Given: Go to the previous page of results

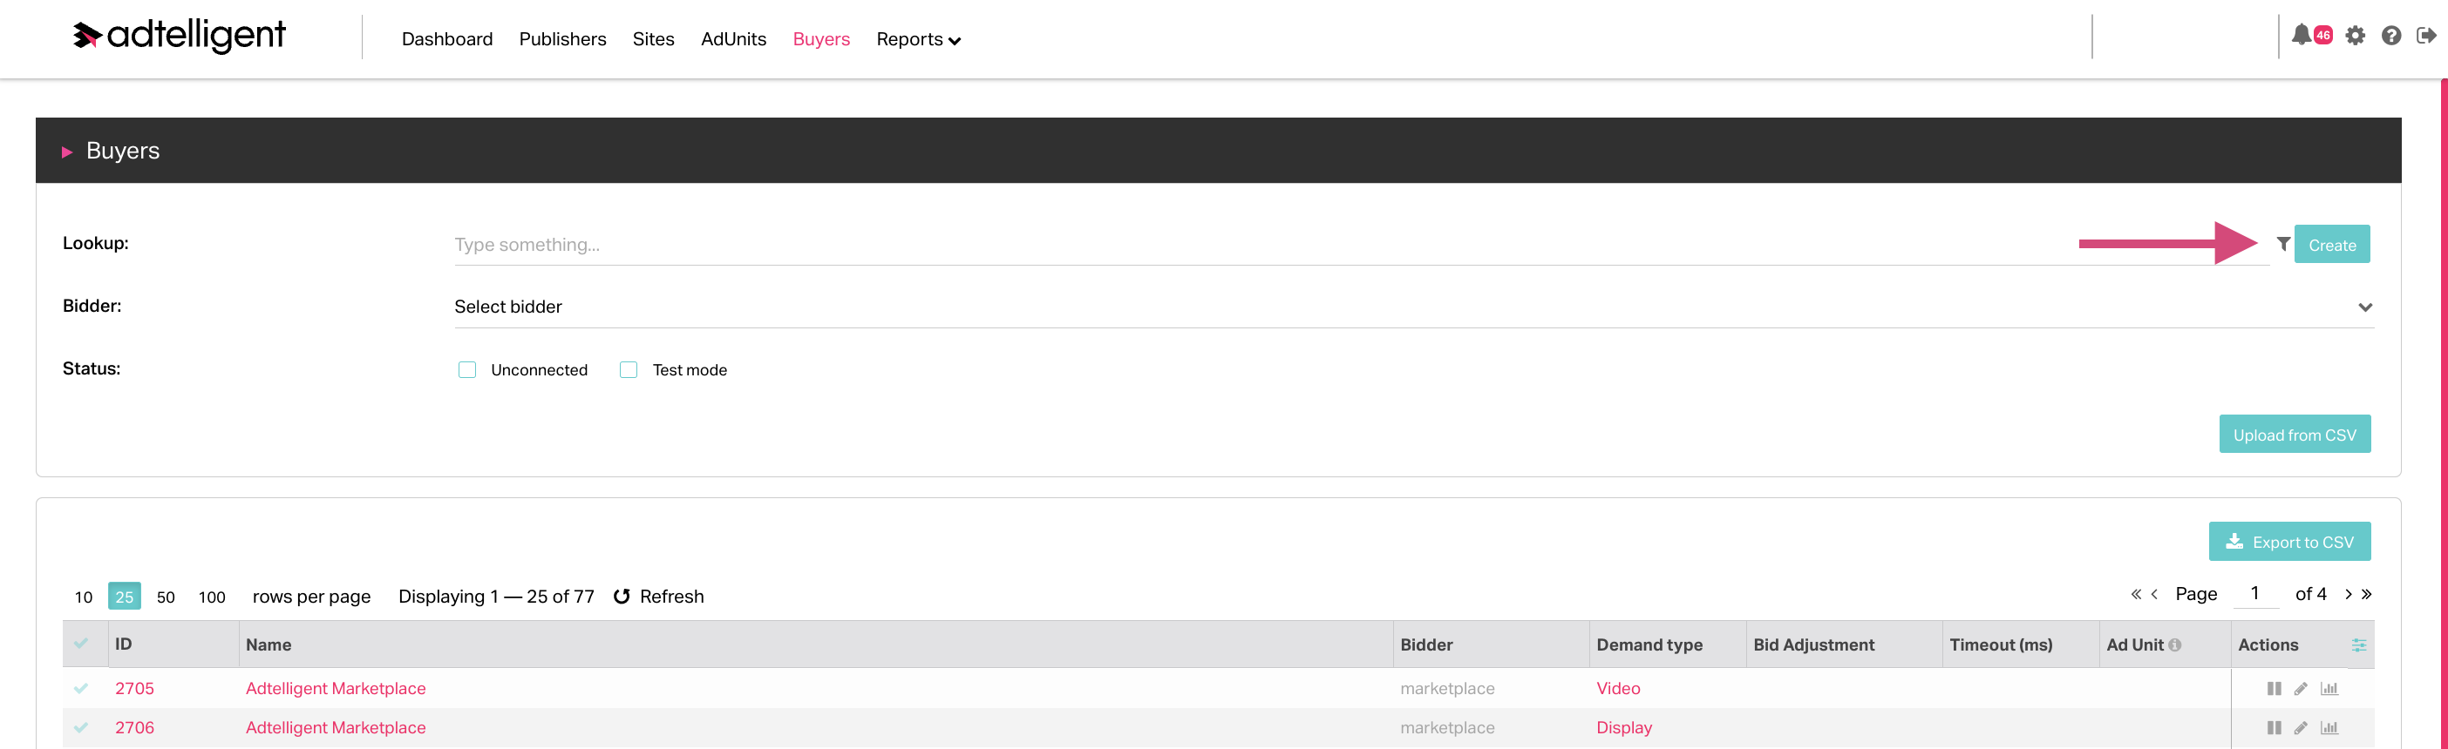Looking at the screenshot, I should [2154, 594].
